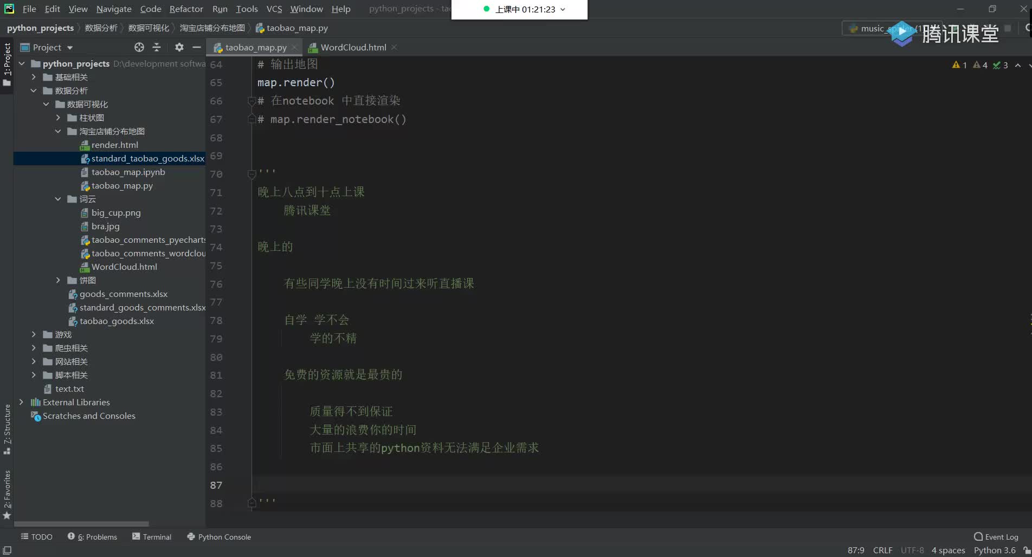Click python_projects breadcrumb
The height and width of the screenshot is (557, 1032).
[40, 28]
